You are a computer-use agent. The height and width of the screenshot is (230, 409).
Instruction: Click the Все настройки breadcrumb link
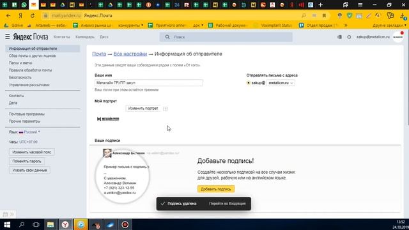pyautogui.click(x=130, y=54)
